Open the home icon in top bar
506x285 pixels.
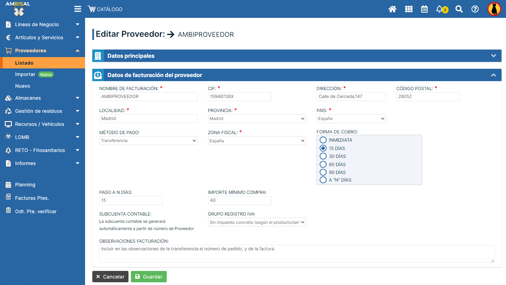pyautogui.click(x=392, y=9)
